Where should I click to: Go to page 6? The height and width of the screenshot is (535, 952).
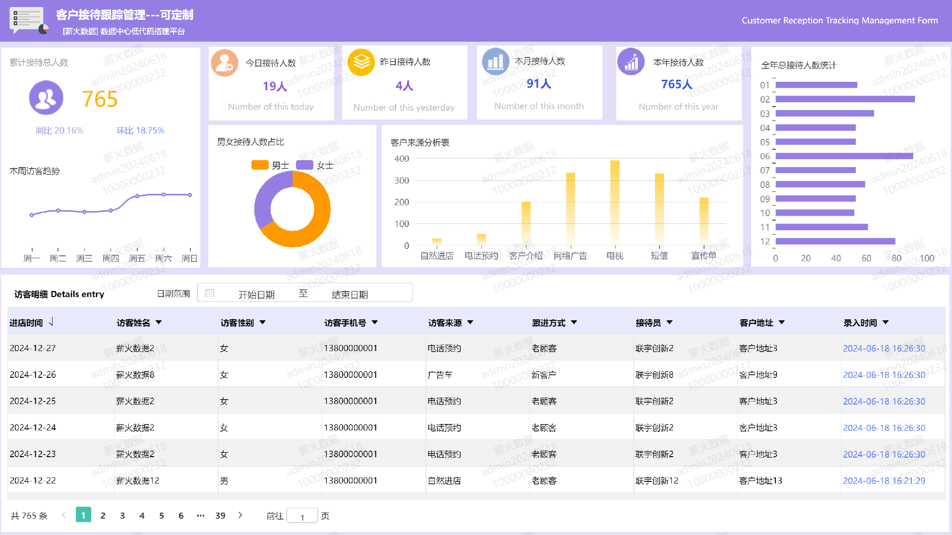[x=181, y=516]
